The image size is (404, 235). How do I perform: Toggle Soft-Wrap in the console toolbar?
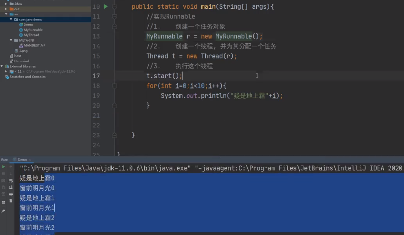(11, 181)
